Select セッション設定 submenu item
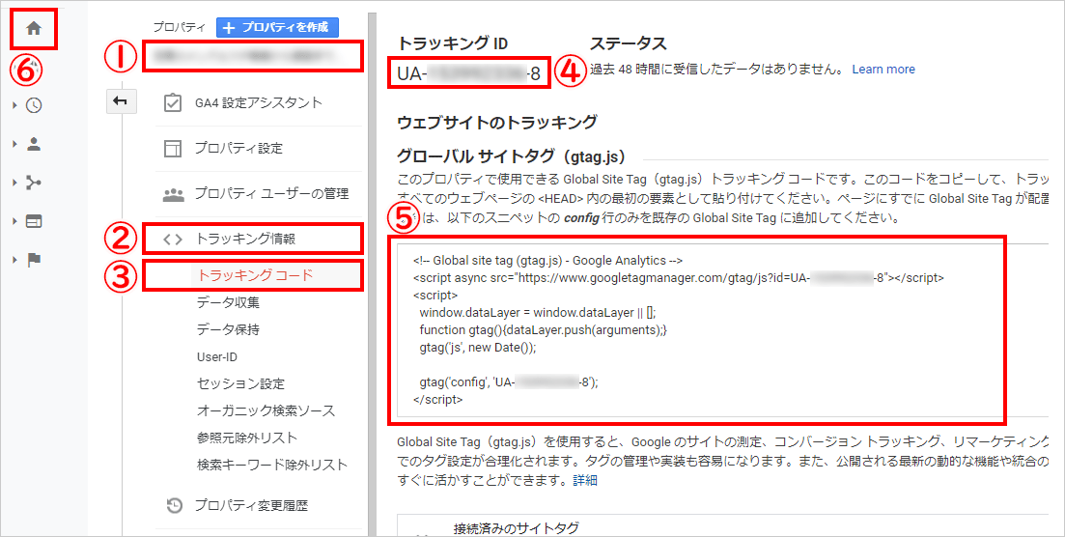The image size is (1065, 537). click(x=241, y=384)
